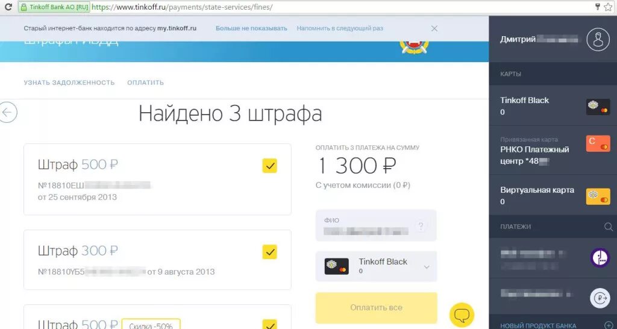Click the Оплатить все button

[x=376, y=308]
